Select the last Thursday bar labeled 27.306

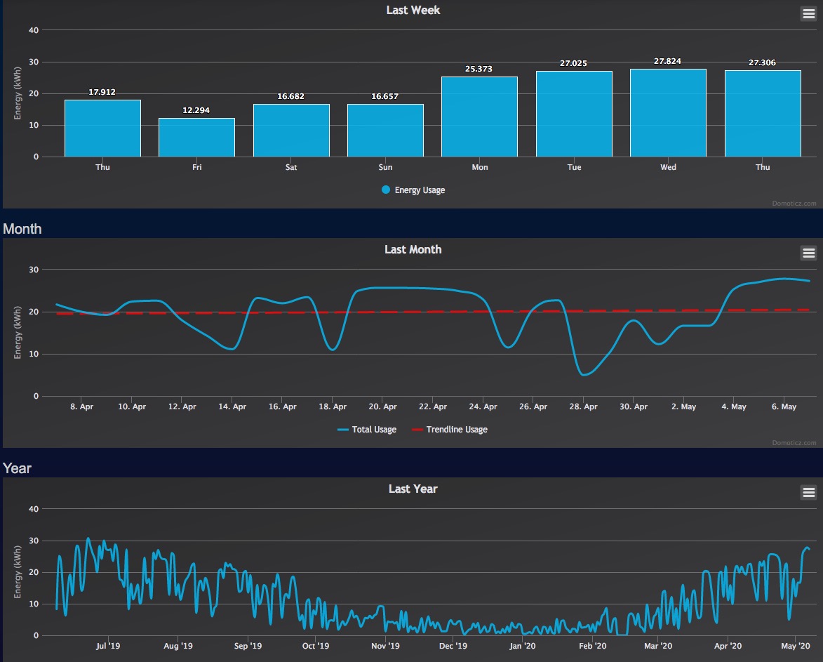click(763, 114)
